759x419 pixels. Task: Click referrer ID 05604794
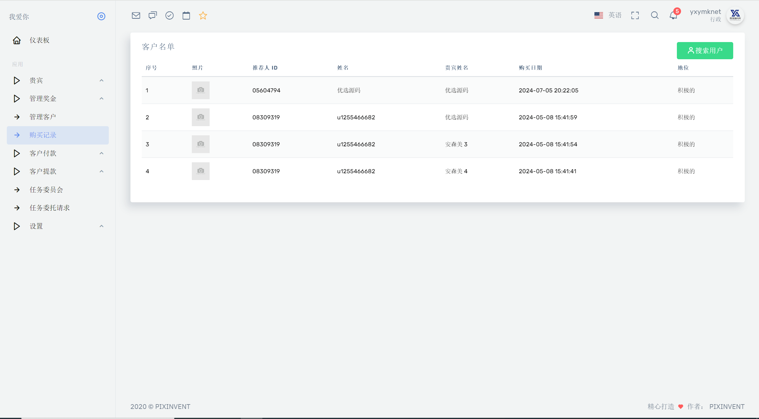coord(266,90)
